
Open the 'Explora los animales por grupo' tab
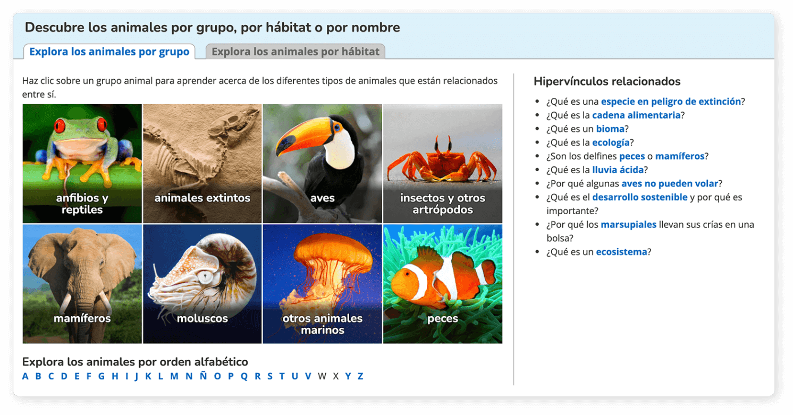(x=109, y=52)
